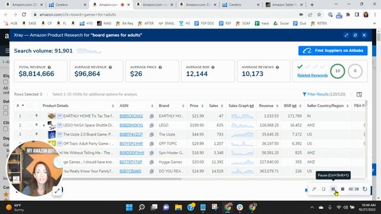The width and height of the screenshot is (381, 214).
Task: Sort the table by Sales
Action: [x=222, y=106]
